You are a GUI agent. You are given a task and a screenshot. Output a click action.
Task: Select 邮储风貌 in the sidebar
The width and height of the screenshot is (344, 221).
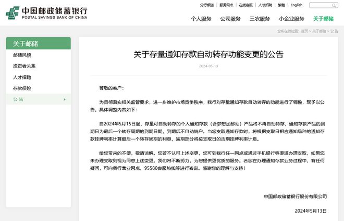22,55
